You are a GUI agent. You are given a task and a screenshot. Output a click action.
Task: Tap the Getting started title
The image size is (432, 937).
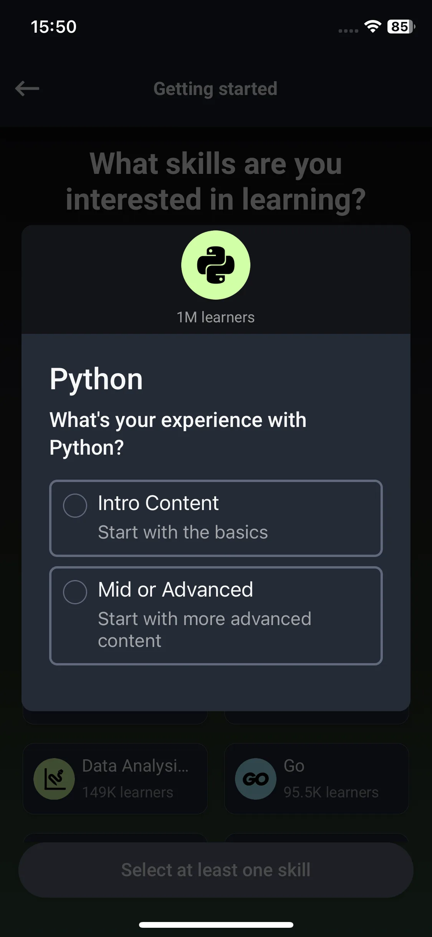pos(215,89)
